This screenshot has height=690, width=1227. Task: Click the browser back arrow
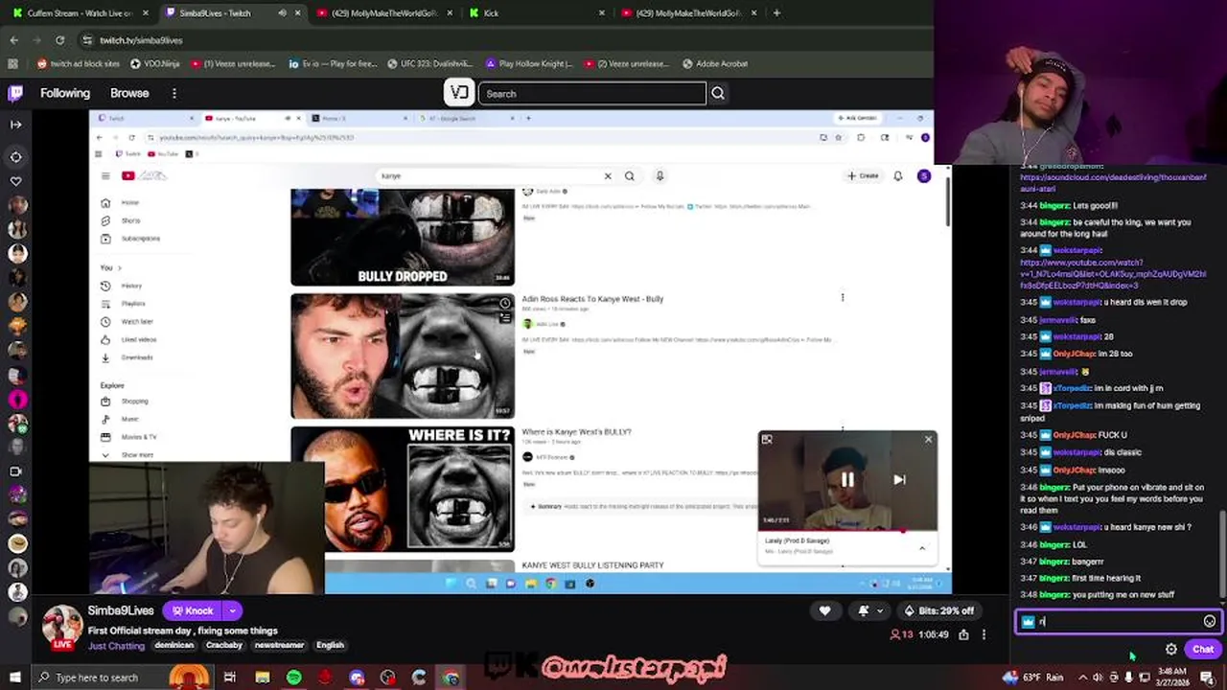tap(13, 39)
